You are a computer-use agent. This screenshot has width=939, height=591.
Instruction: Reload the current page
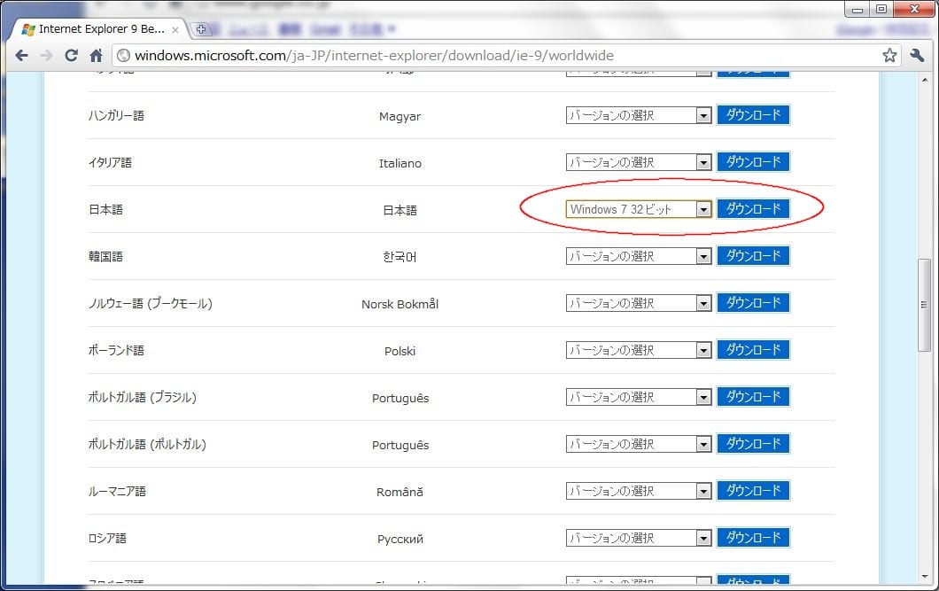71,56
